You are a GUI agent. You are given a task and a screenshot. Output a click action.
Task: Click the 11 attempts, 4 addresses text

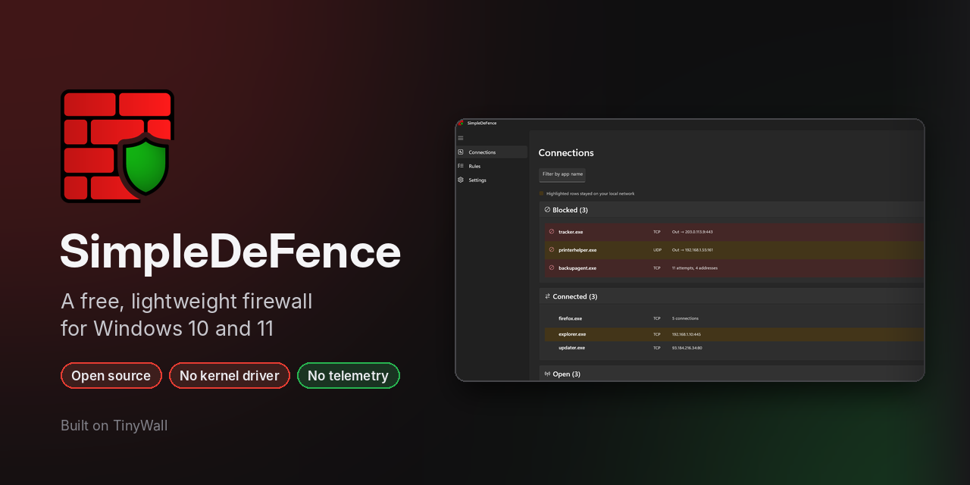point(695,268)
